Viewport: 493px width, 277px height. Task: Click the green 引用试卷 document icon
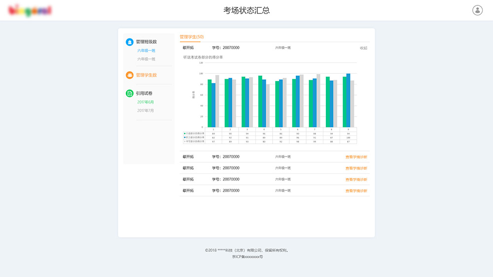click(x=130, y=93)
